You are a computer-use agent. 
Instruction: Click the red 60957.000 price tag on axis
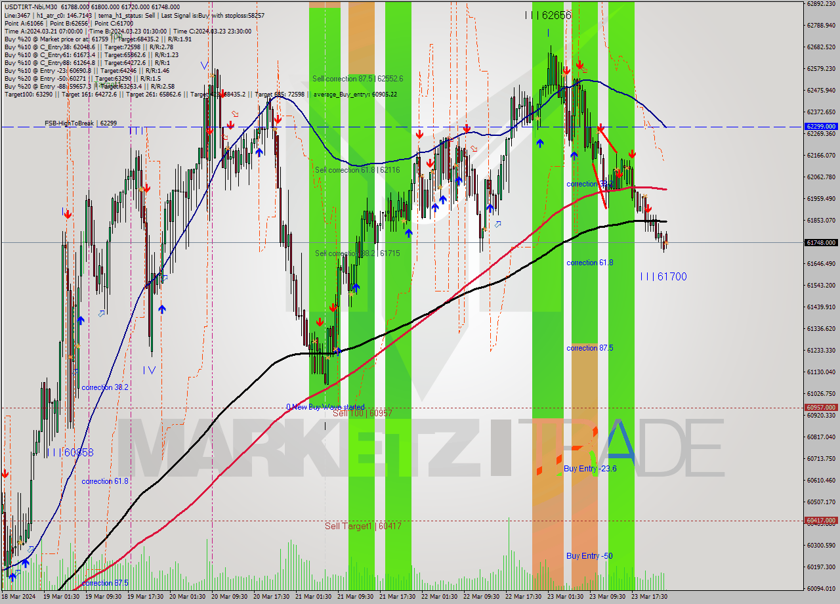820,407
